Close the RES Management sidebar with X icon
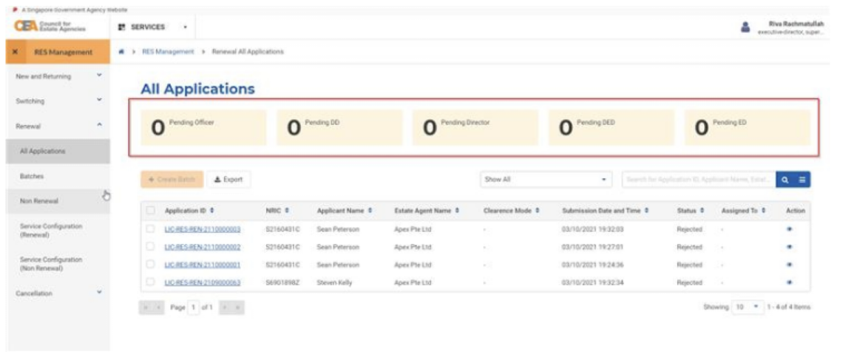The height and width of the screenshot is (352, 857). (15, 52)
